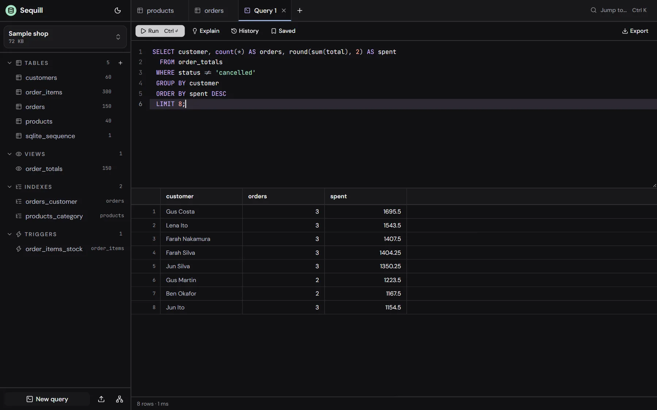Open the order_totals view
The height and width of the screenshot is (410, 657).
pyautogui.click(x=65, y=169)
